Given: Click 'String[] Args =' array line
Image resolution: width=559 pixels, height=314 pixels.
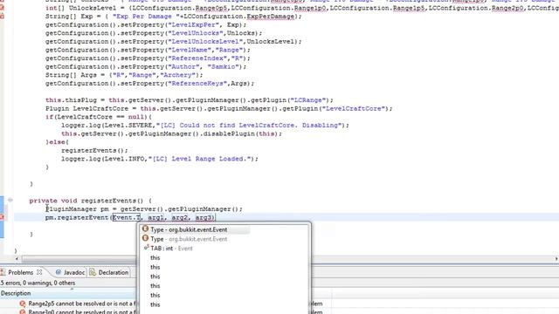Looking at the screenshot, I should 124,75.
